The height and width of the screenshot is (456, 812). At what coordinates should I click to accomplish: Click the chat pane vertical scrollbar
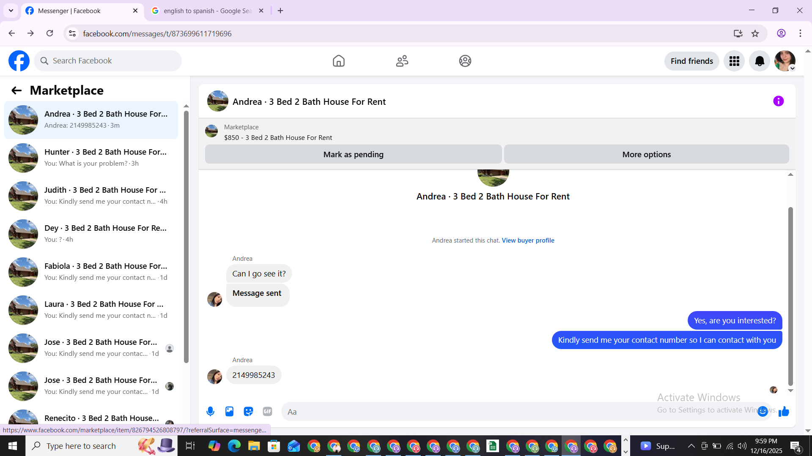coord(790,296)
